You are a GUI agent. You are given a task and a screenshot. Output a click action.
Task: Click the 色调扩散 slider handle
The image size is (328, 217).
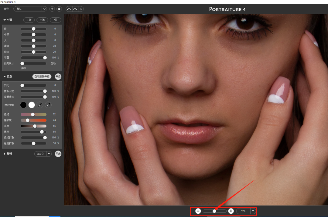click(33, 144)
